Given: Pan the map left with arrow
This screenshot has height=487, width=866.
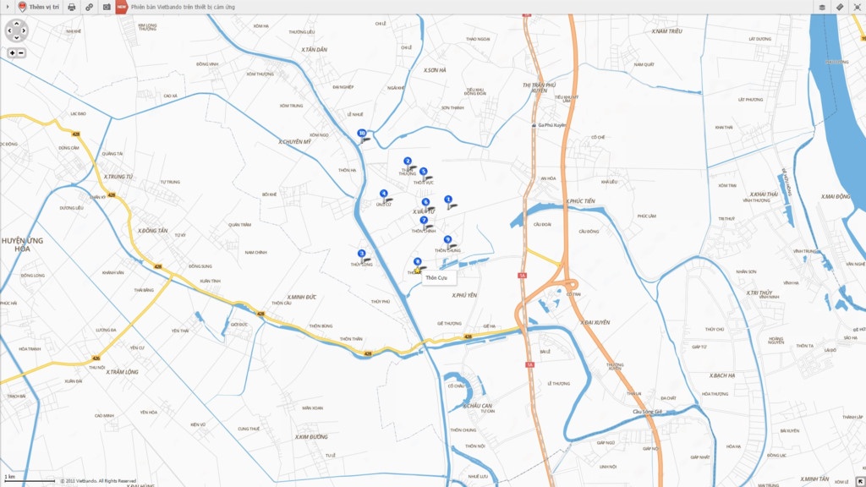Looking at the screenshot, I should coord(10,32).
